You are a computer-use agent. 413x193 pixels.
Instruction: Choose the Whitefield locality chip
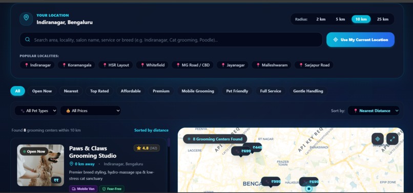tap(153, 65)
